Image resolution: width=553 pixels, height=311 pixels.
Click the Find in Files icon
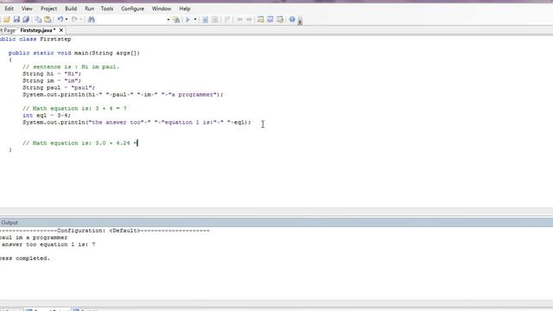pyautogui.click(x=176, y=19)
